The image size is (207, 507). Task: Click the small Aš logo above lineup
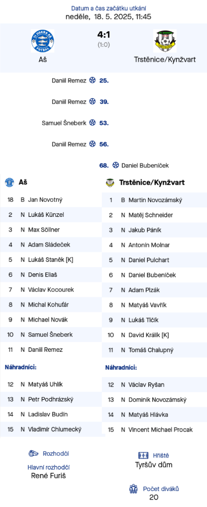(9, 182)
